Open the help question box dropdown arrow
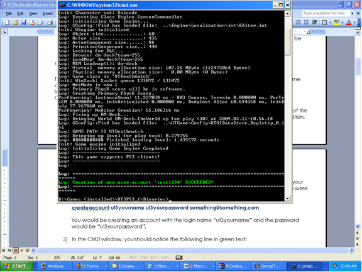Viewport: 362px width, 272px height. pyautogui.click(x=352, y=13)
